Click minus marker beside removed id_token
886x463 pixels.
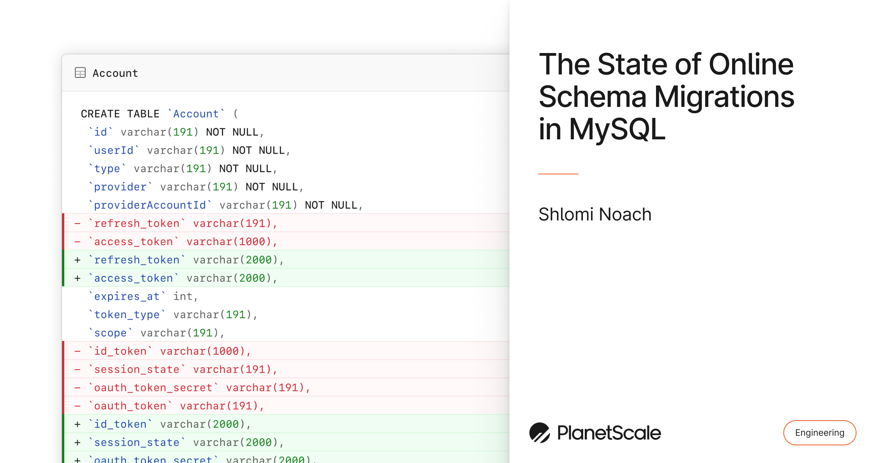click(78, 351)
